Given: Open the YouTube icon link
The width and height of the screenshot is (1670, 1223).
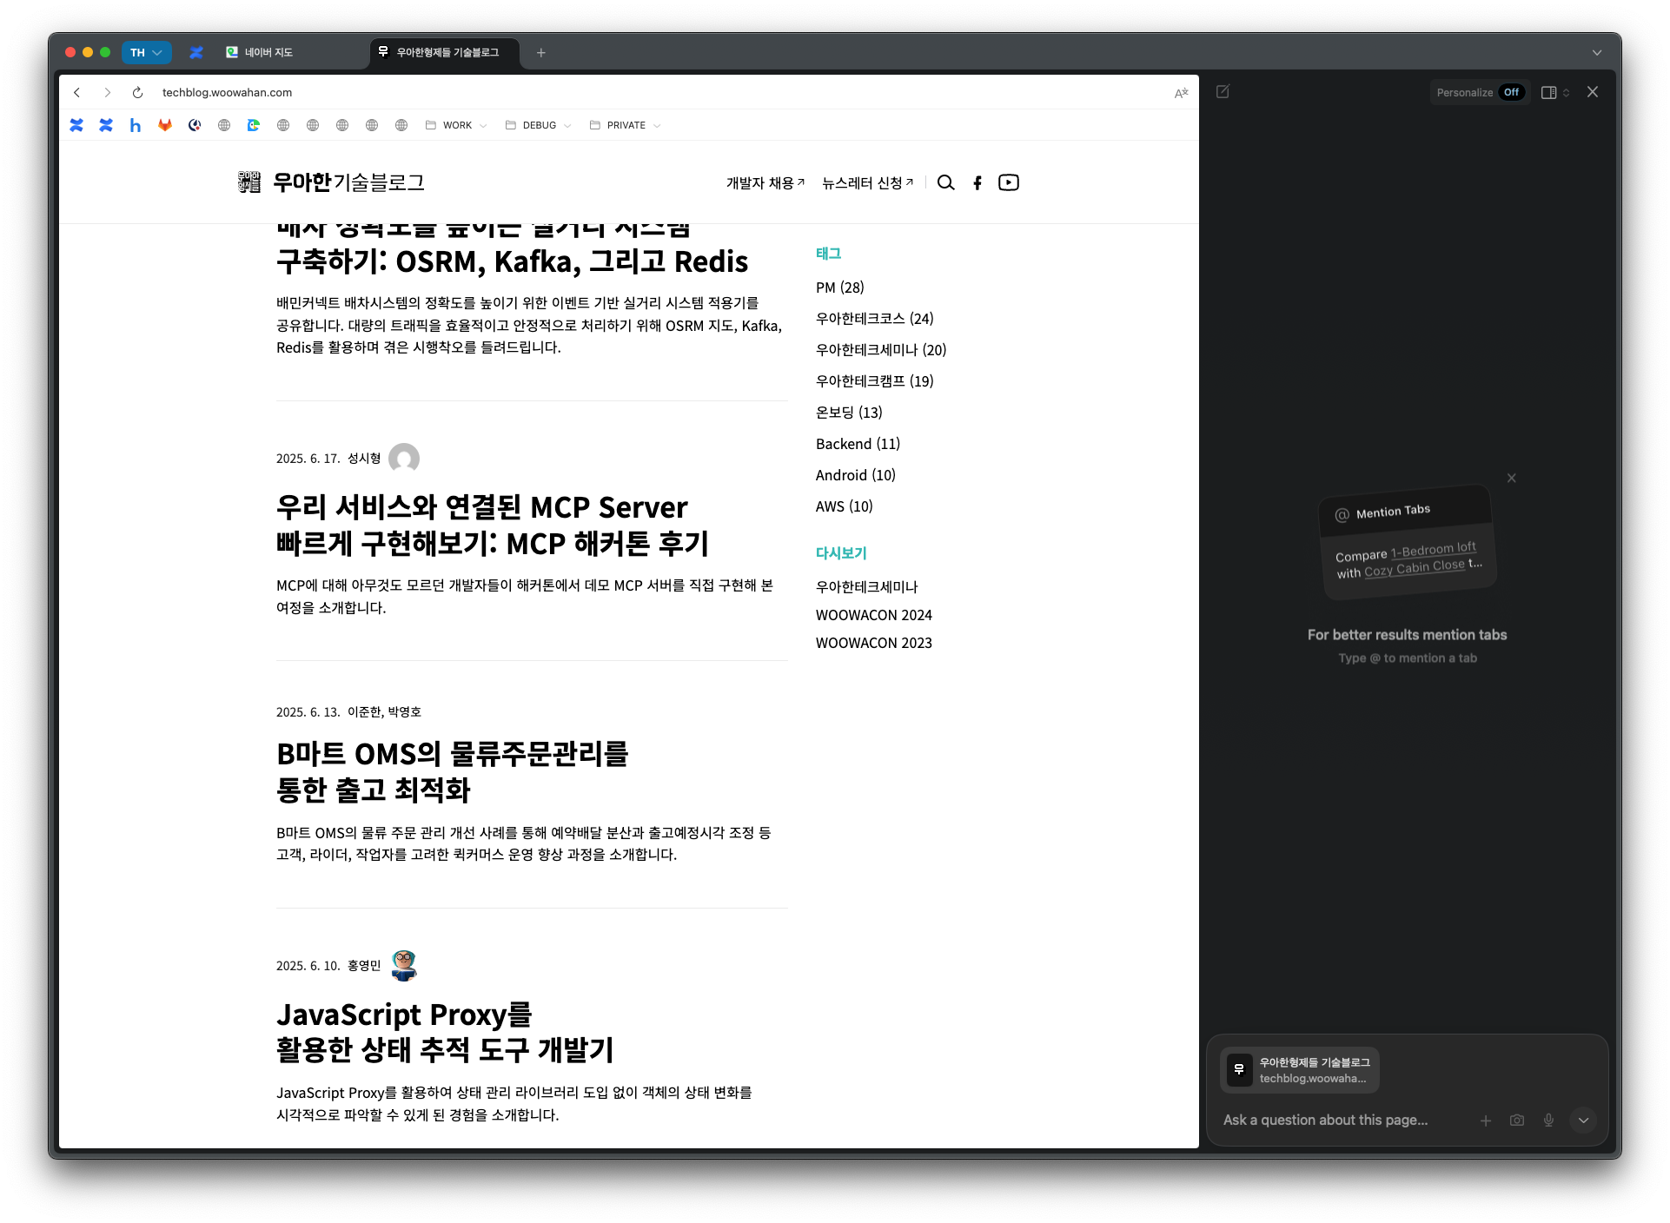Looking at the screenshot, I should click(1008, 182).
